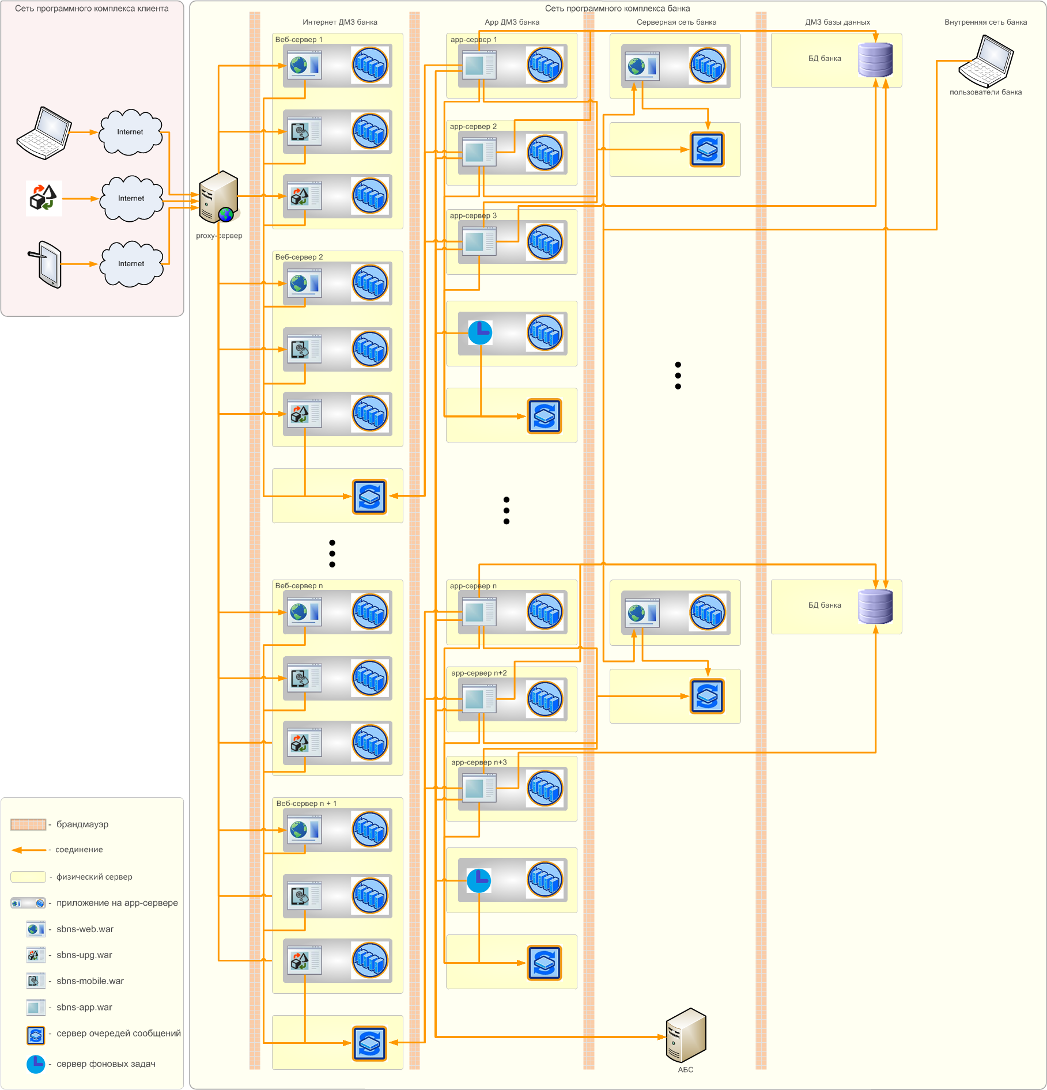Click sbns-web.war app icon in Веб-сервер 2
This screenshot has width=1047, height=1090.
point(305,283)
